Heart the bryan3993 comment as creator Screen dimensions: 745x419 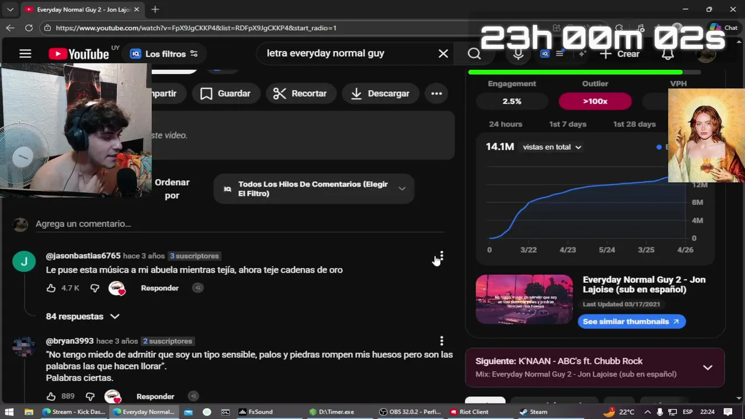112,396
